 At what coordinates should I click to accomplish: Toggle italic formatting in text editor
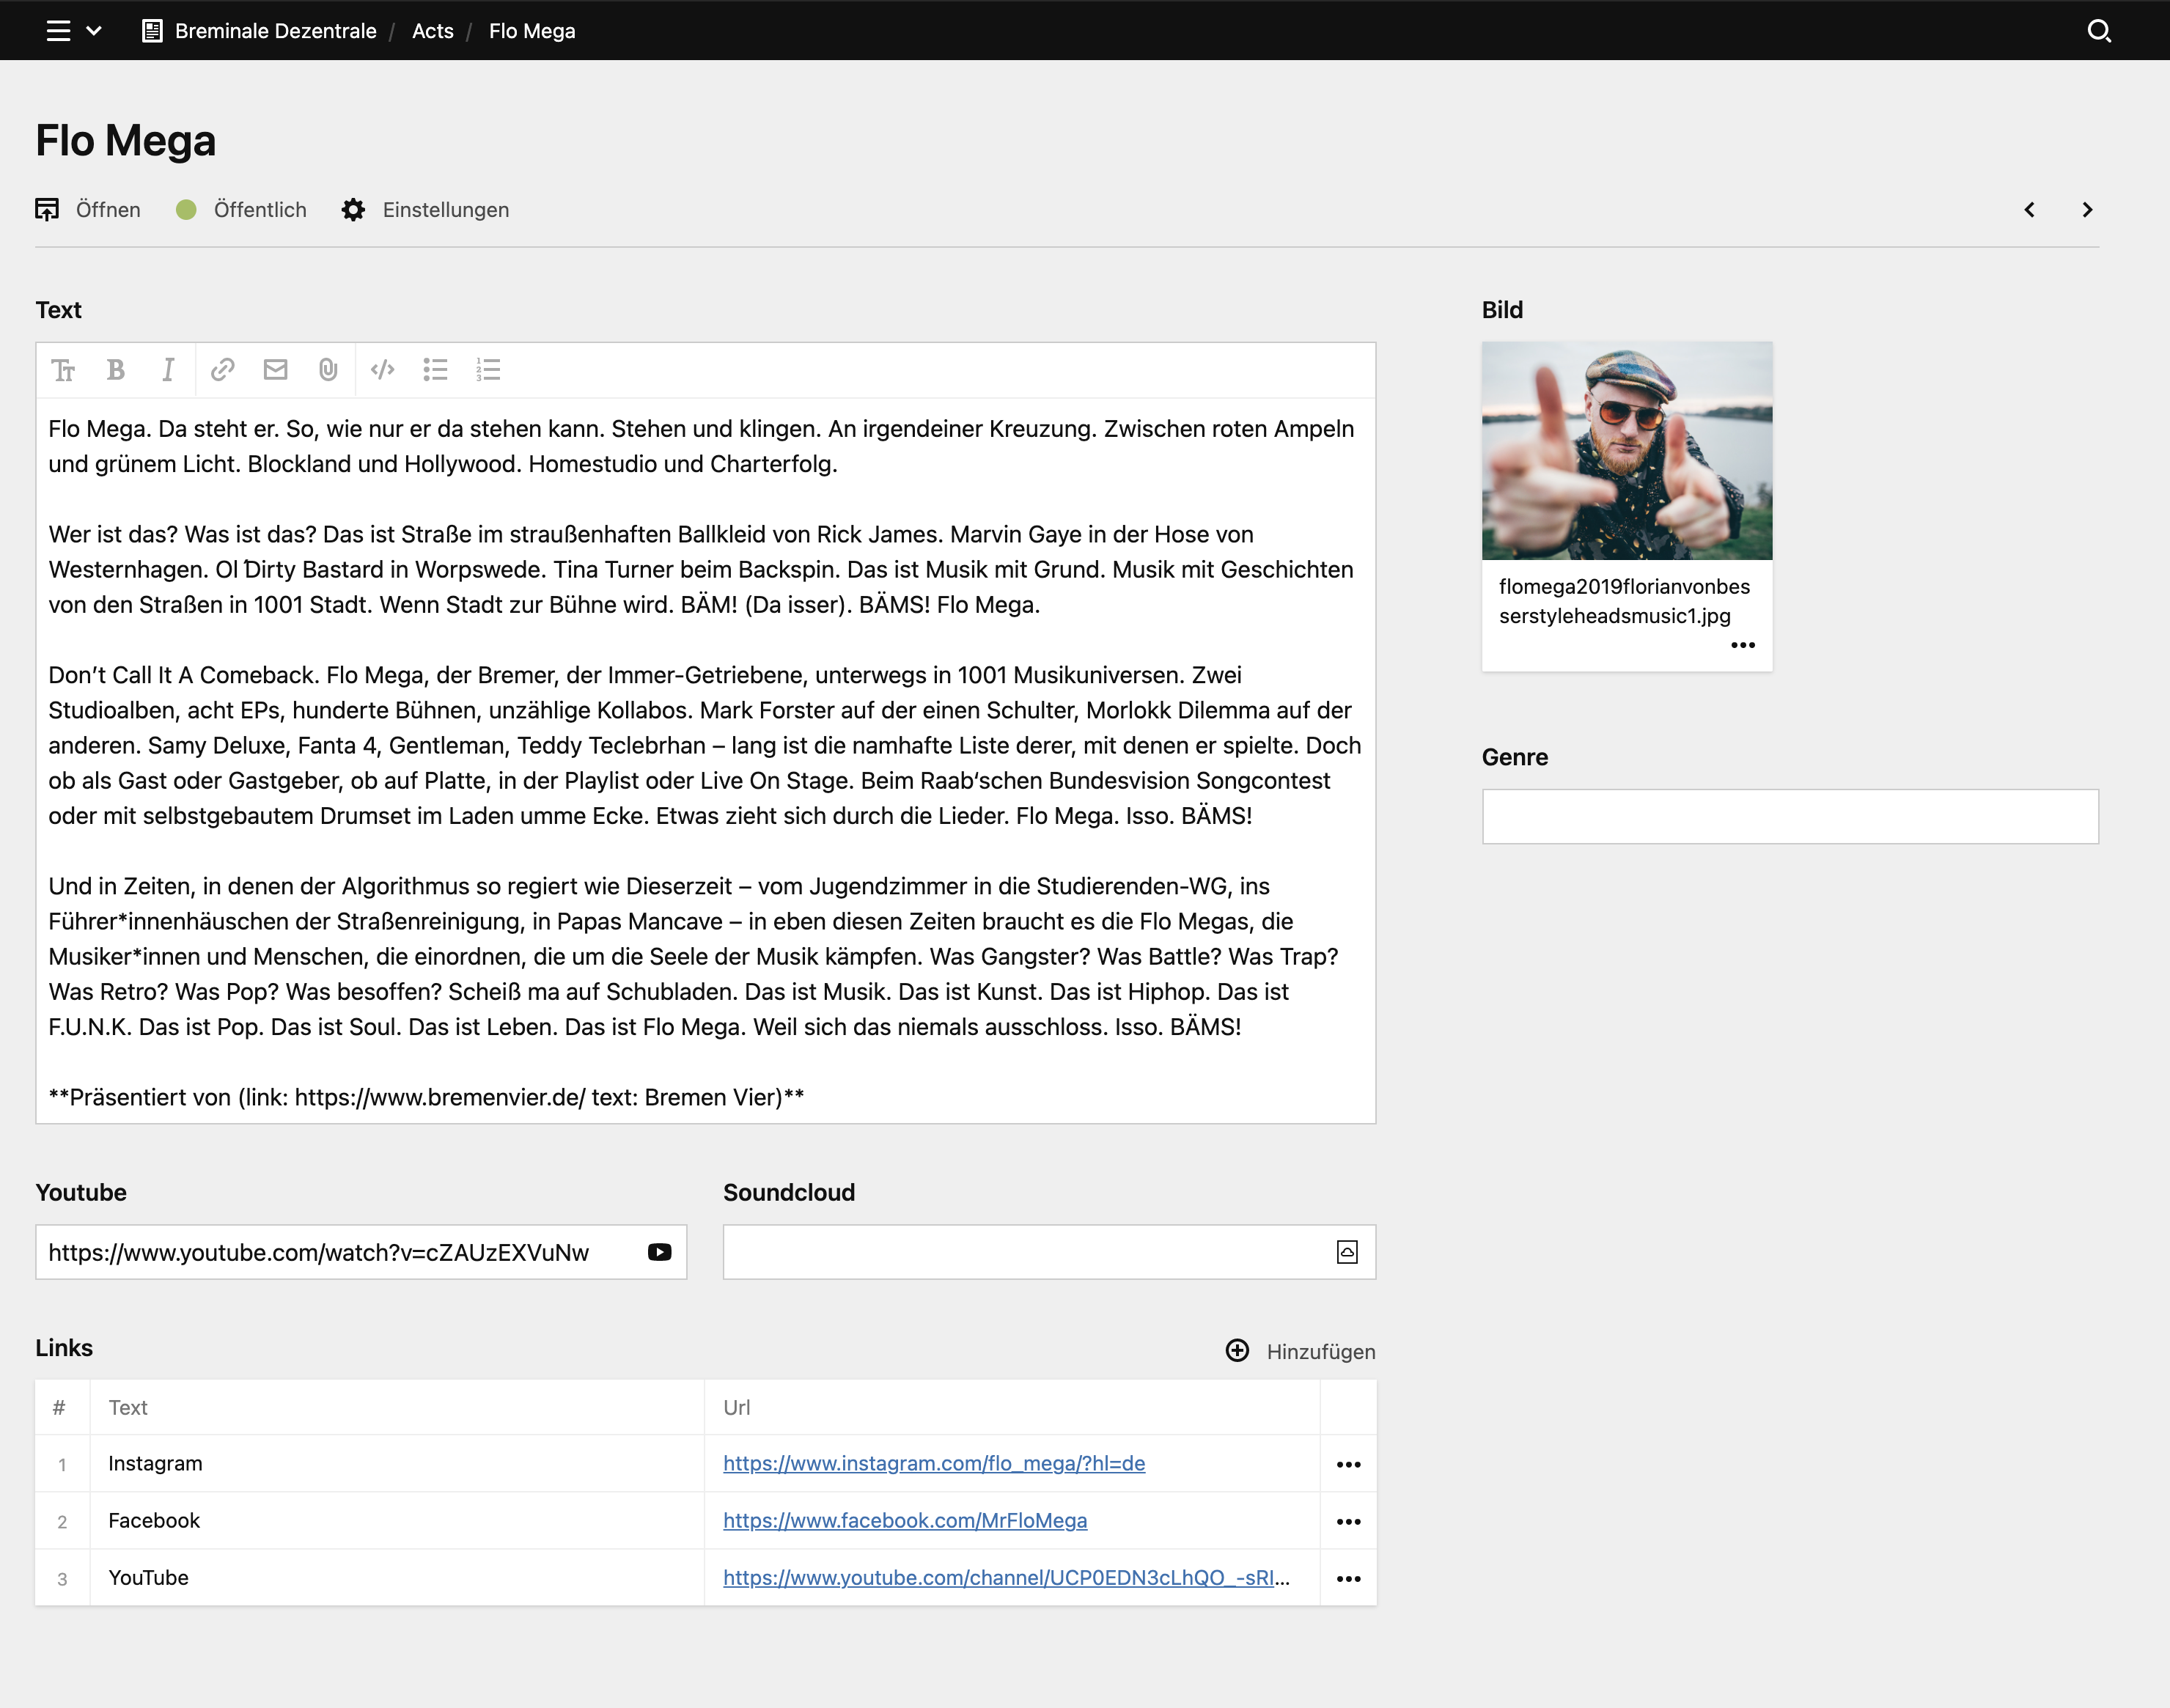click(x=168, y=370)
